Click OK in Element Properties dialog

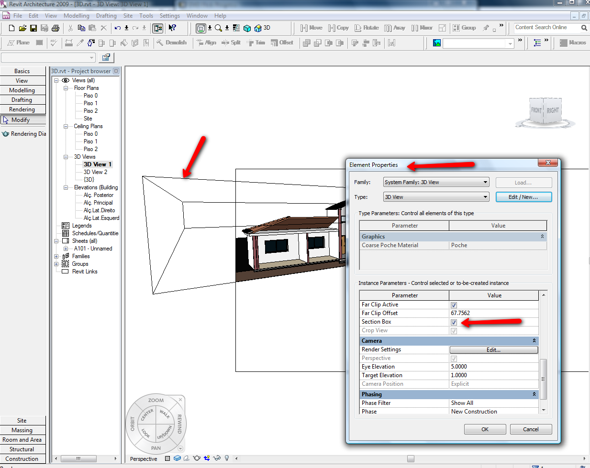(485, 429)
